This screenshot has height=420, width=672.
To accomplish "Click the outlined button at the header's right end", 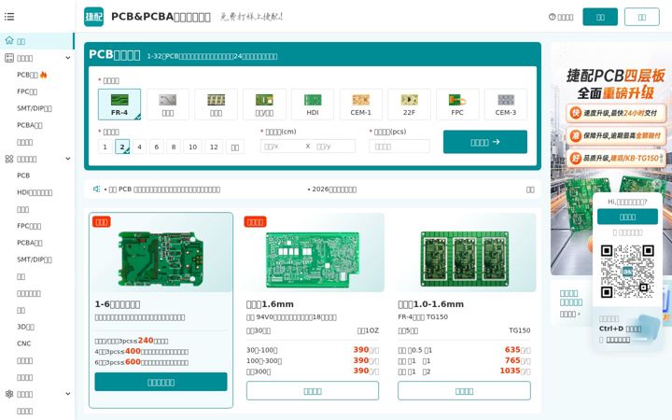I will [641, 17].
